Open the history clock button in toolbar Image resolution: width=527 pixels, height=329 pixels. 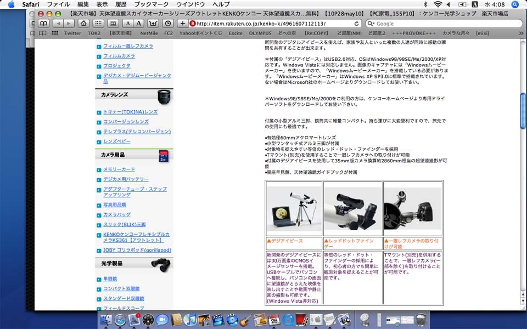[x=167, y=24]
